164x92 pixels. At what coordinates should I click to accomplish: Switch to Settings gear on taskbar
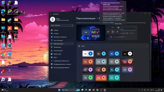pyautogui.click(x=105, y=90)
